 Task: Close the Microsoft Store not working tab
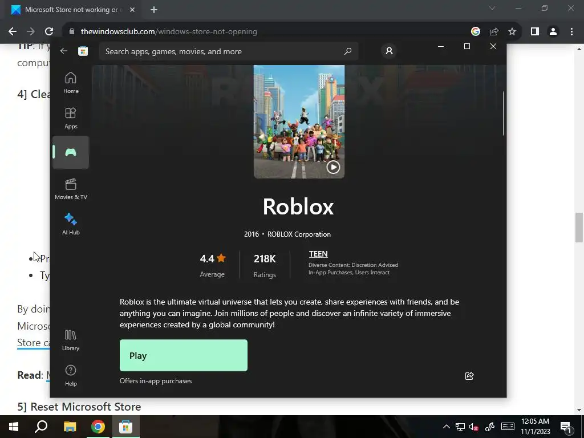click(132, 10)
